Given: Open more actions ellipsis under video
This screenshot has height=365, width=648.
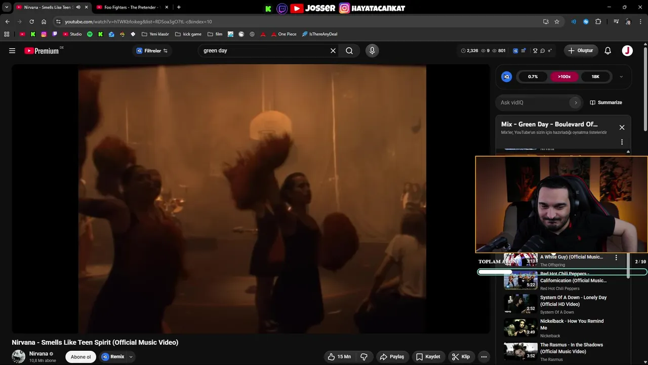Looking at the screenshot, I should 483,357.
